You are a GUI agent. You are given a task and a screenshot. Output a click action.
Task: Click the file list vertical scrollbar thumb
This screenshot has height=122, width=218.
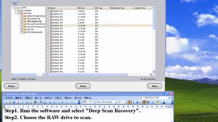coord(154,19)
